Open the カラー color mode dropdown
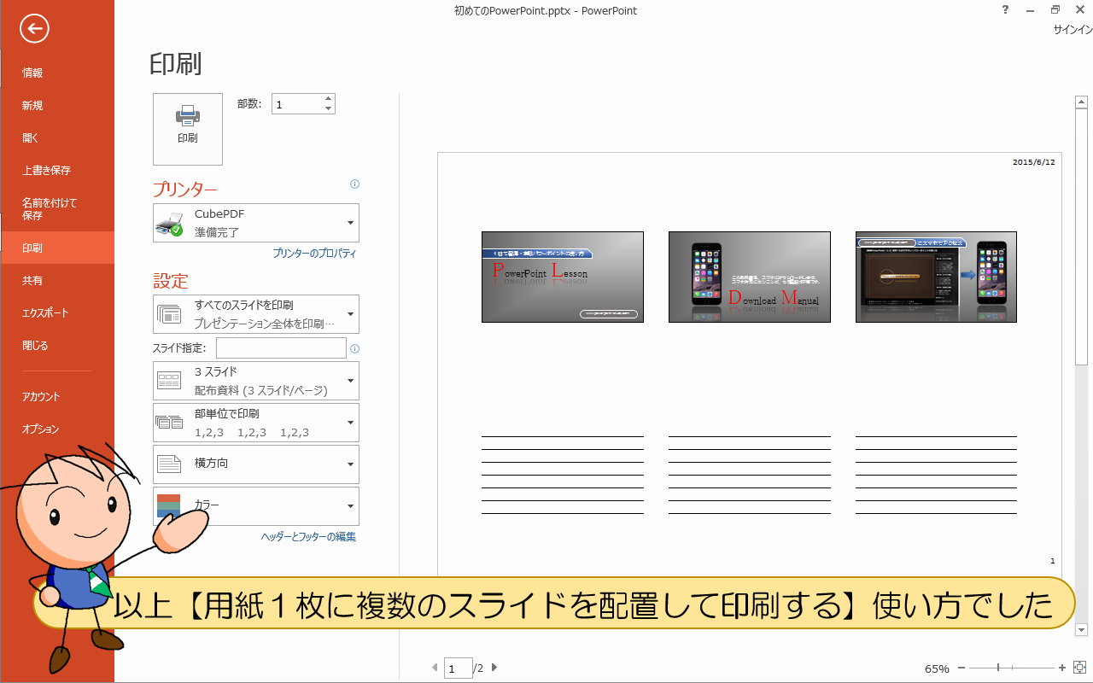The image size is (1093, 683). [x=256, y=506]
